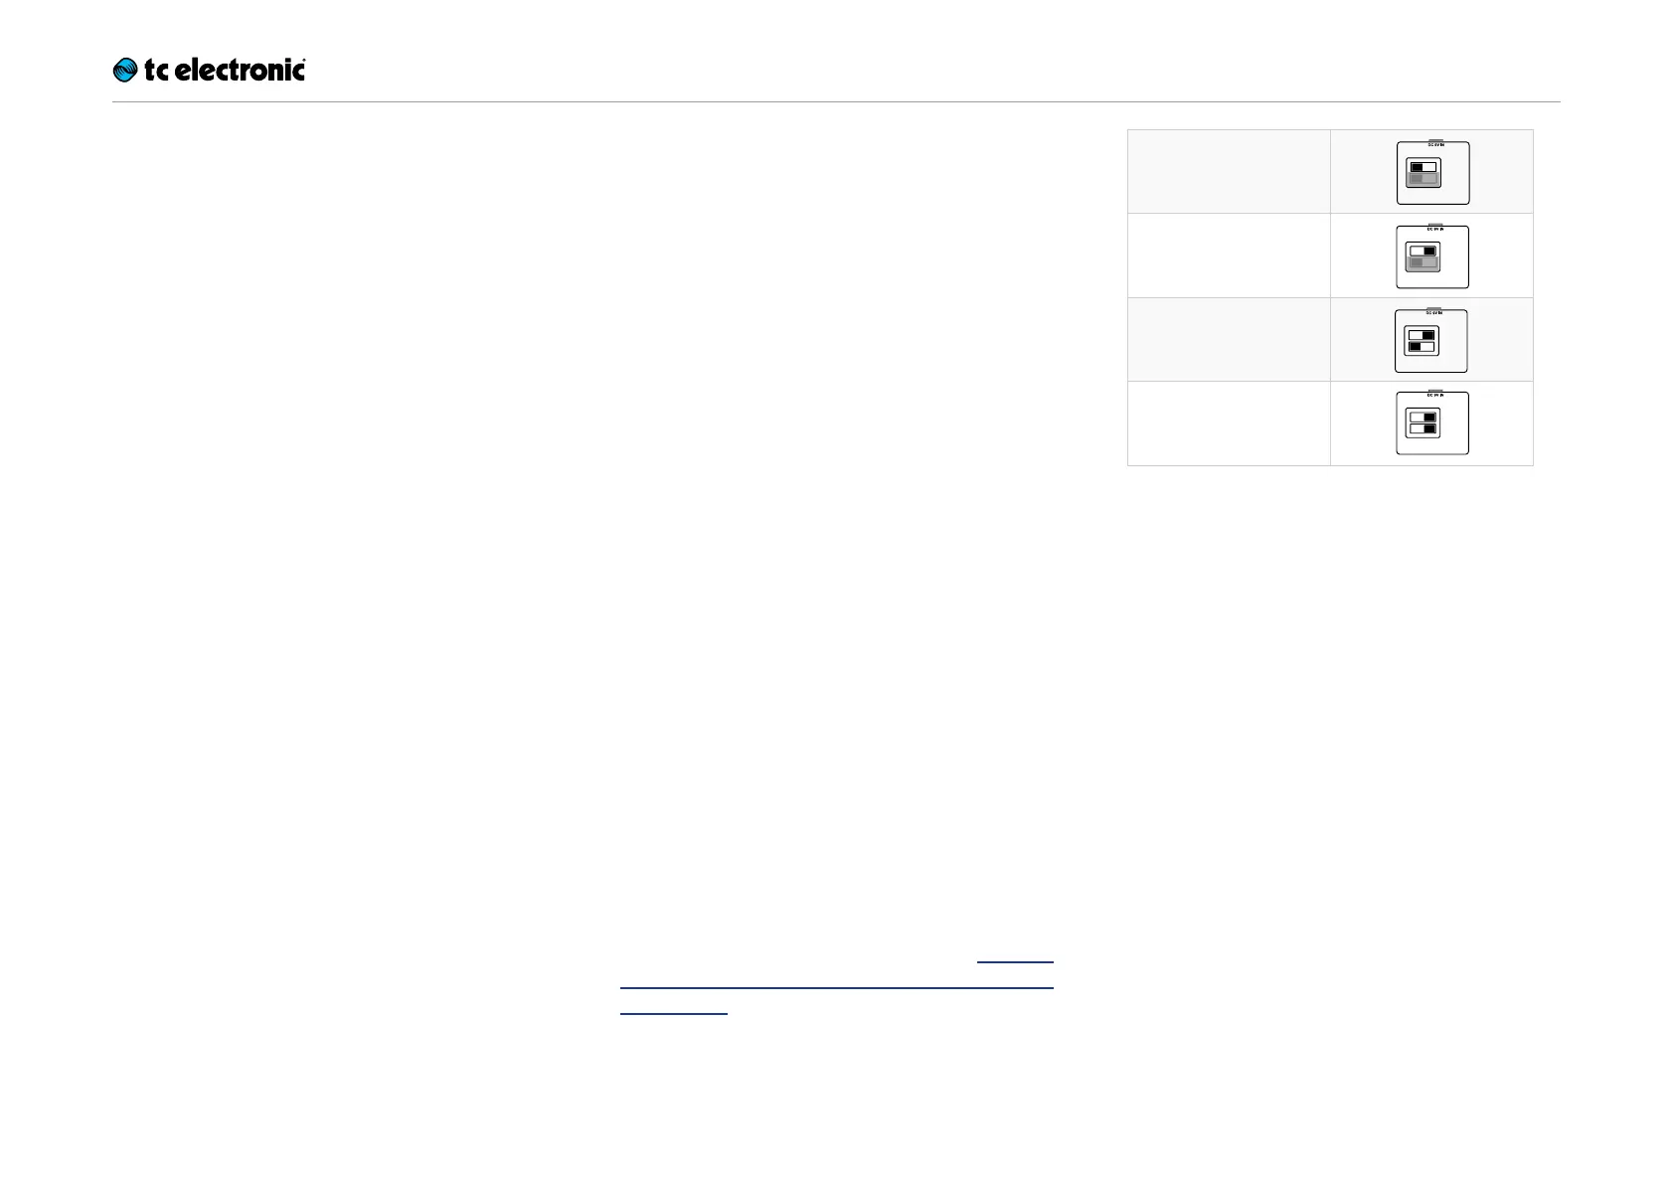Select the fourth row's pedal diagram
Screen dimensions: 1674x1184
(x=1432, y=423)
